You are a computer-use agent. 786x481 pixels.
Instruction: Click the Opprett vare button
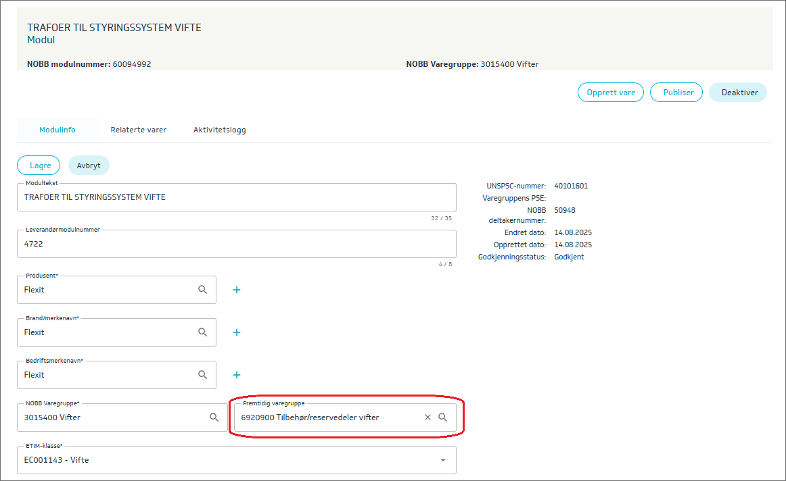tap(611, 93)
